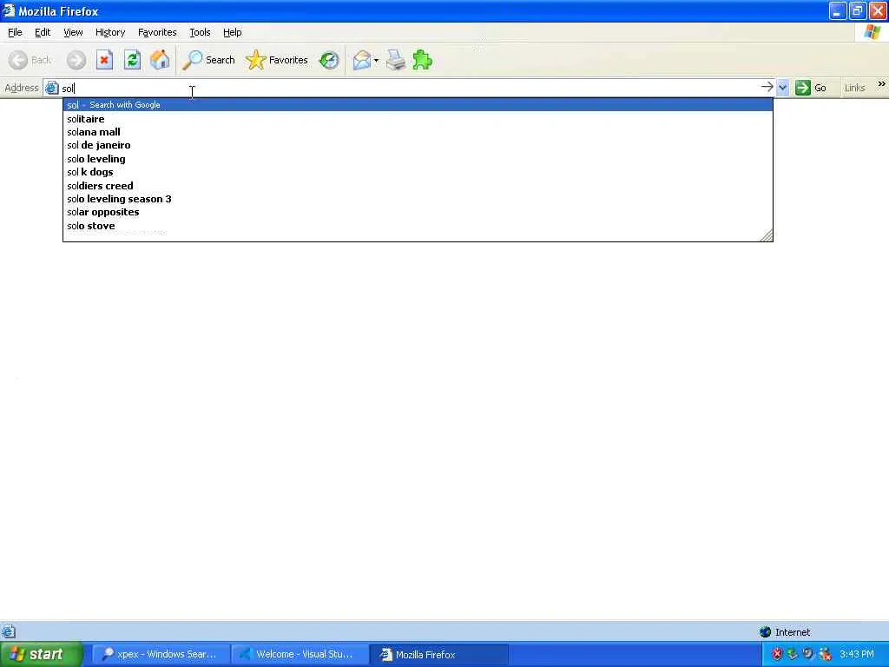Click the Firefox title bar icon
The image size is (889, 667).
tap(8, 10)
